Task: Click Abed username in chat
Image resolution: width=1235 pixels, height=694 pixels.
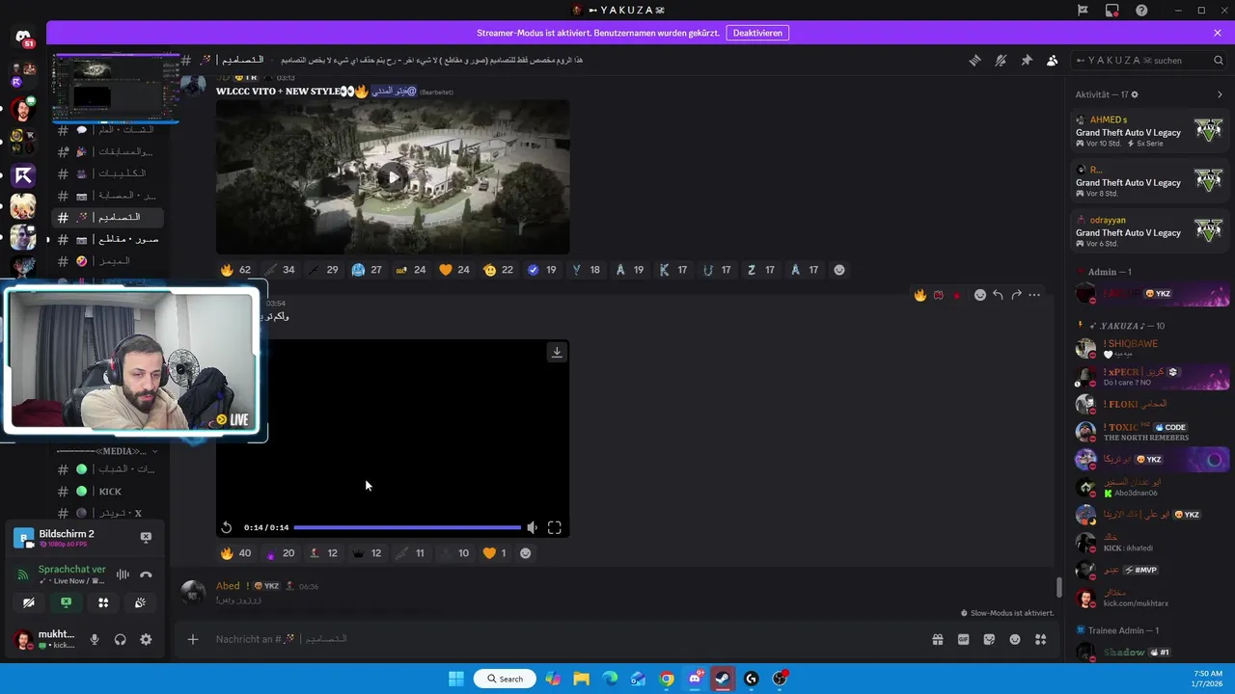Action: pos(228,586)
